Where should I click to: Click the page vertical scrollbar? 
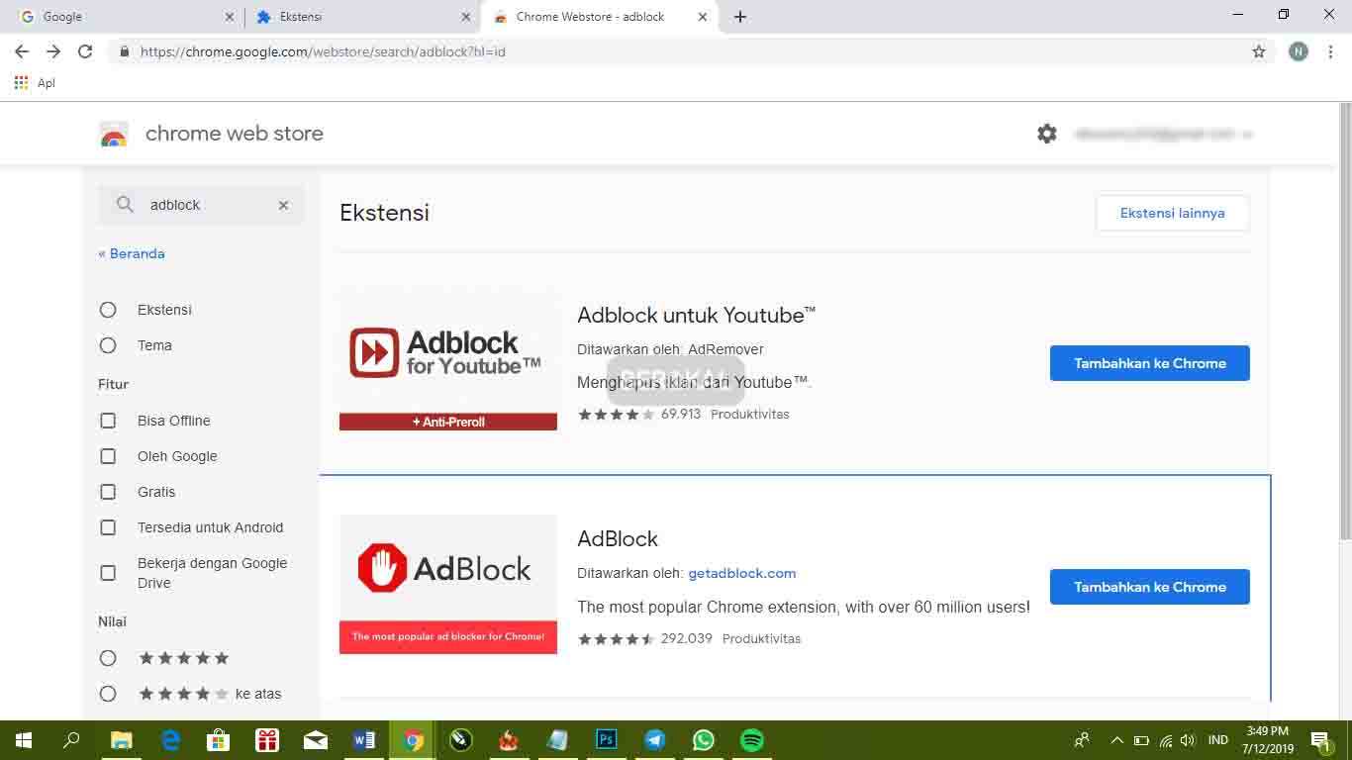point(1345,321)
